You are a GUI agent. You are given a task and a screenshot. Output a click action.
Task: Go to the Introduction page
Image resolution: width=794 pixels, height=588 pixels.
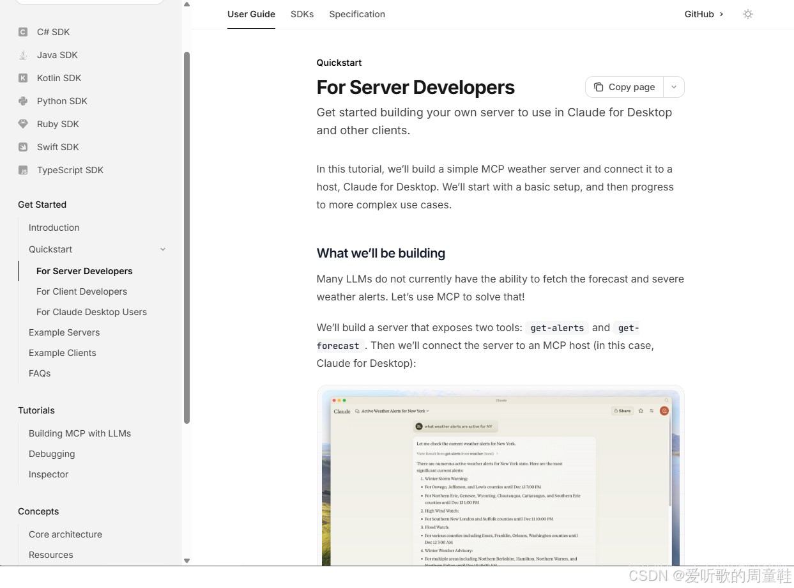click(x=54, y=228)
